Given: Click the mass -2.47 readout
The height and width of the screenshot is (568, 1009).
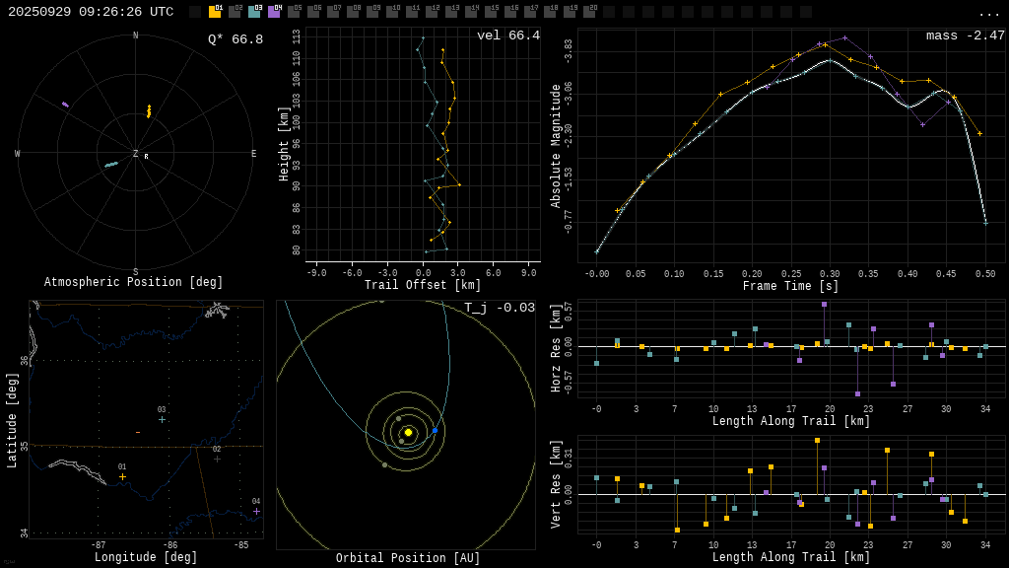Looking at the screenshot, I should pyautogui.click(x=965, y=35).
